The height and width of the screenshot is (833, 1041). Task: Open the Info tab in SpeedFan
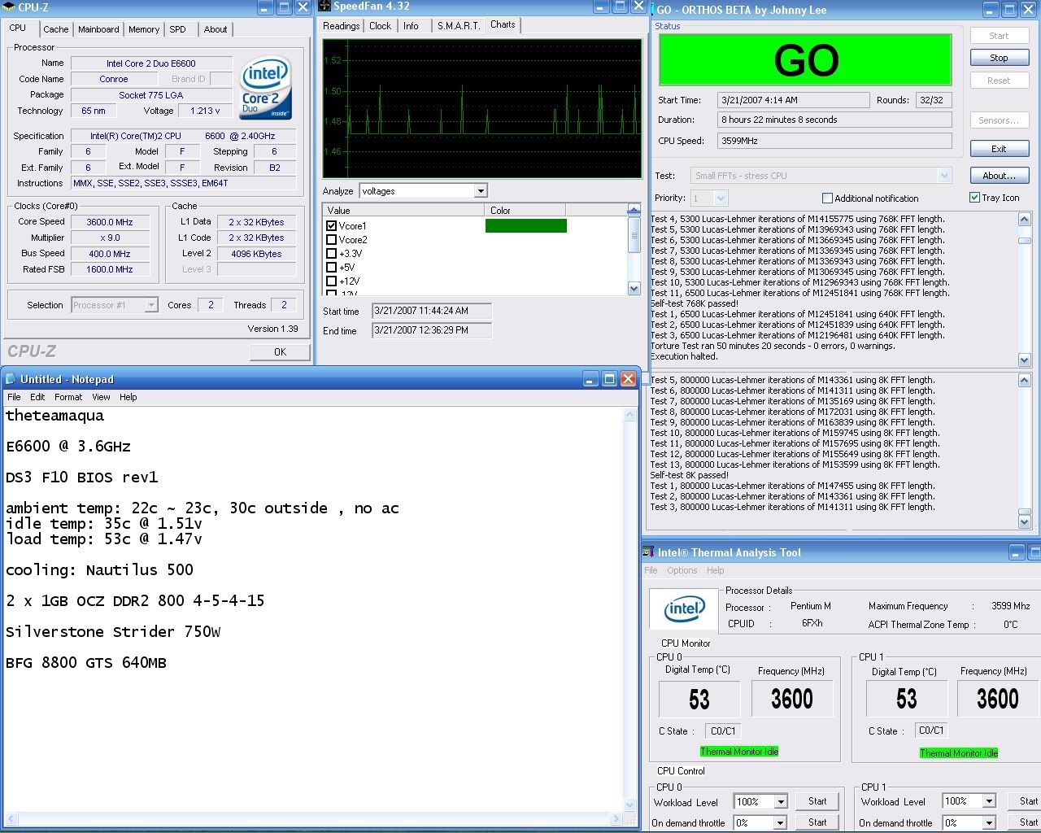tap(411, 26)
